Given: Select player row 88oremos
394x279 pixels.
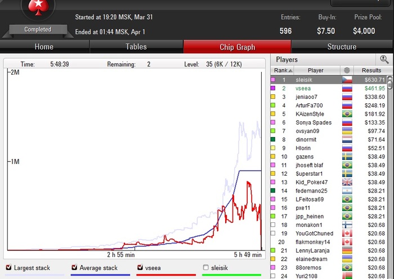Looking at the screenshot, I should click(329, 267).
